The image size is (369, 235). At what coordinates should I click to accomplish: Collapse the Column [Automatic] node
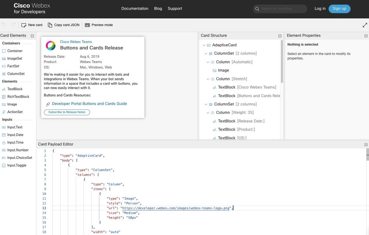(x=208, y=62)
